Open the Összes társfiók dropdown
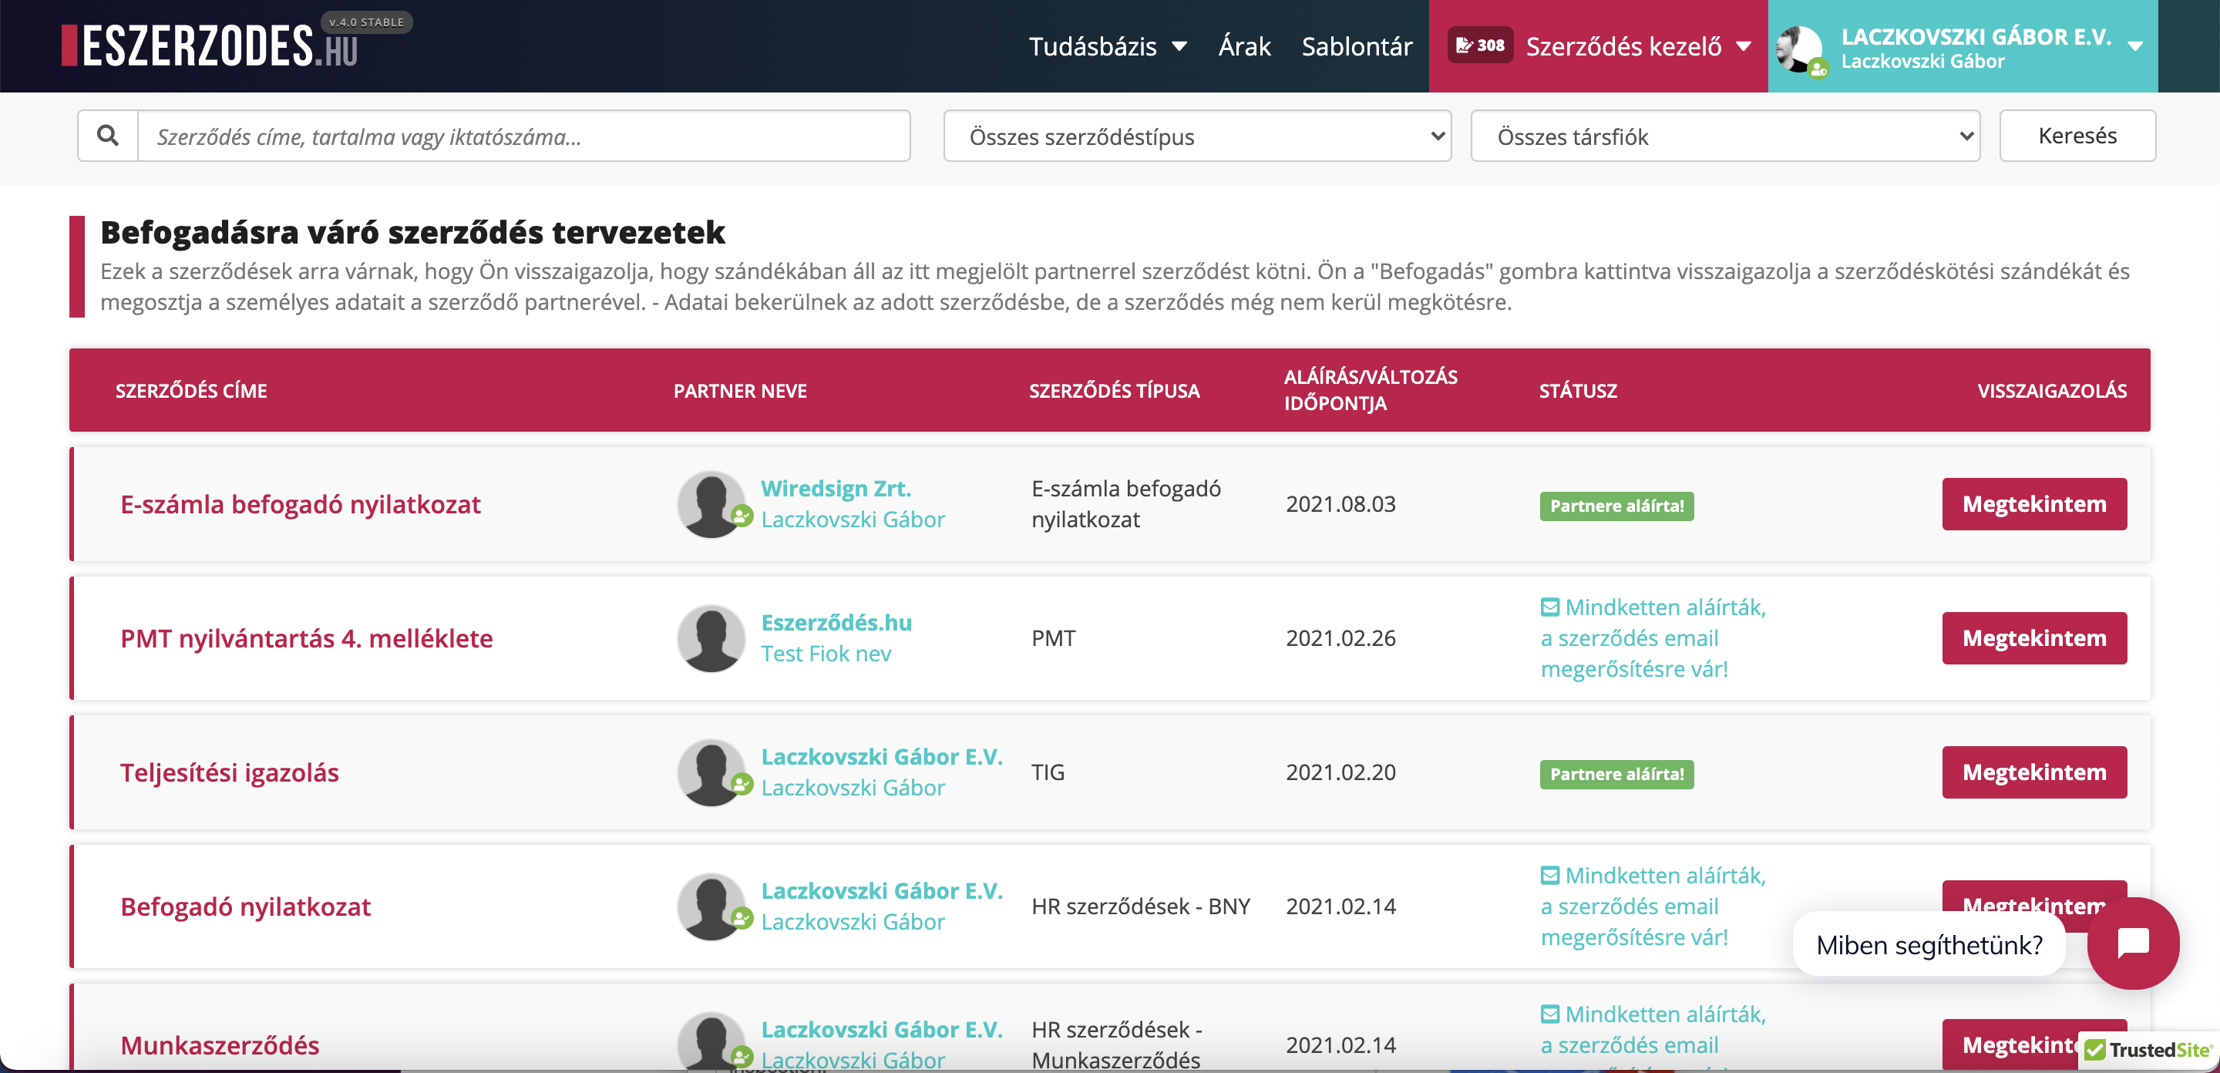This screenshot has height=1073, width=2220. [x=1724, y=136]
